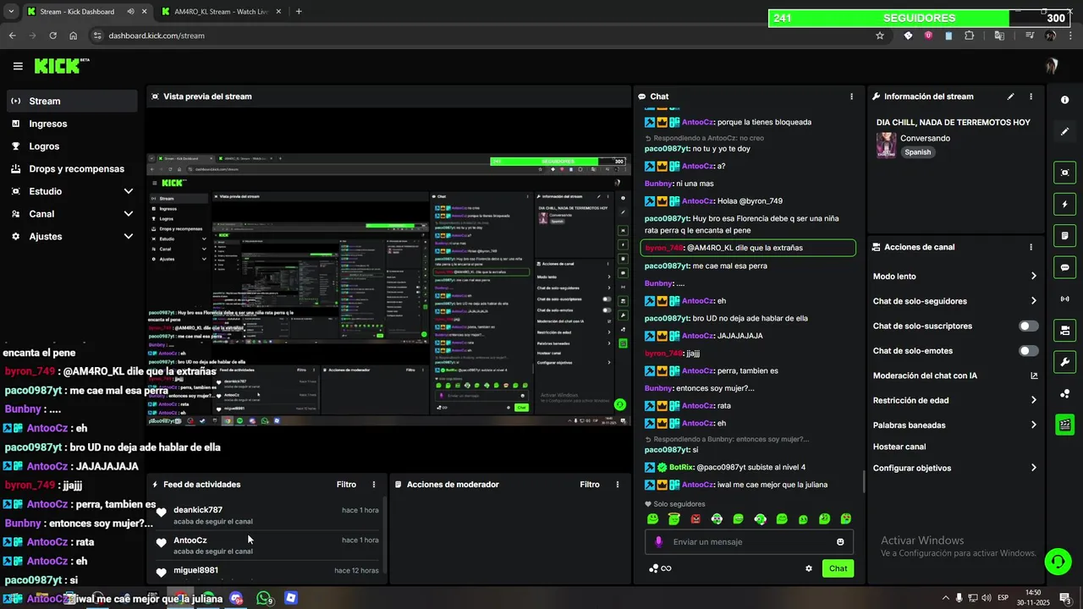Open the Chat panel three-dot menu

pyautogui.click(x=851, y=96)
